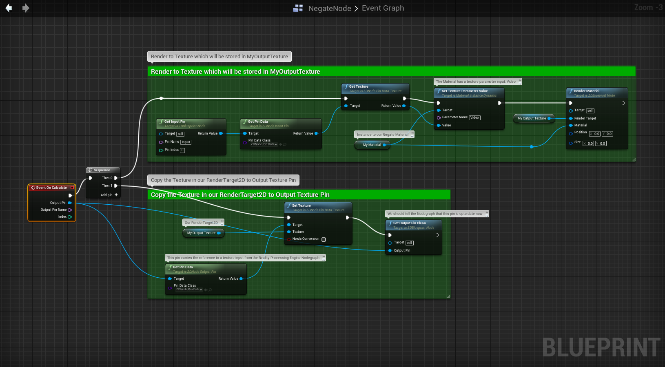Click the Parameter Name 'Video' input field
Image resolution: width=665 pixels, height=367 pixels.
[474, 117]
